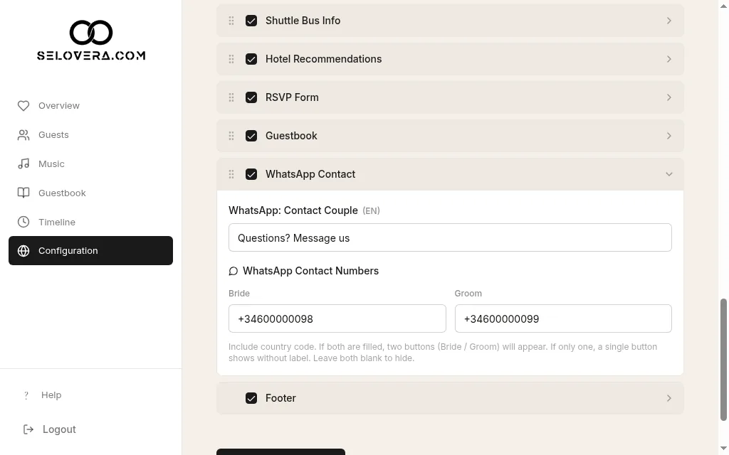Expand the Guestbook section chevron

669,136
